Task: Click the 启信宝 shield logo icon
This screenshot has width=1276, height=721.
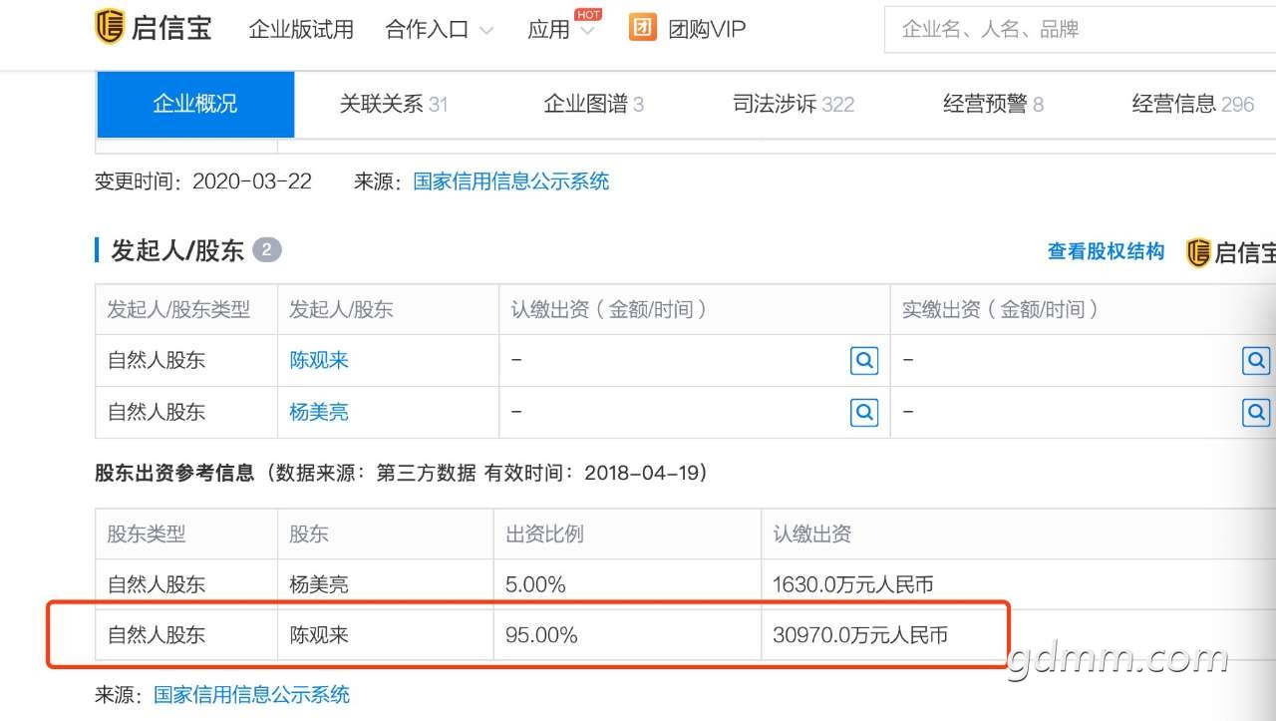Action: pos(109,27)
